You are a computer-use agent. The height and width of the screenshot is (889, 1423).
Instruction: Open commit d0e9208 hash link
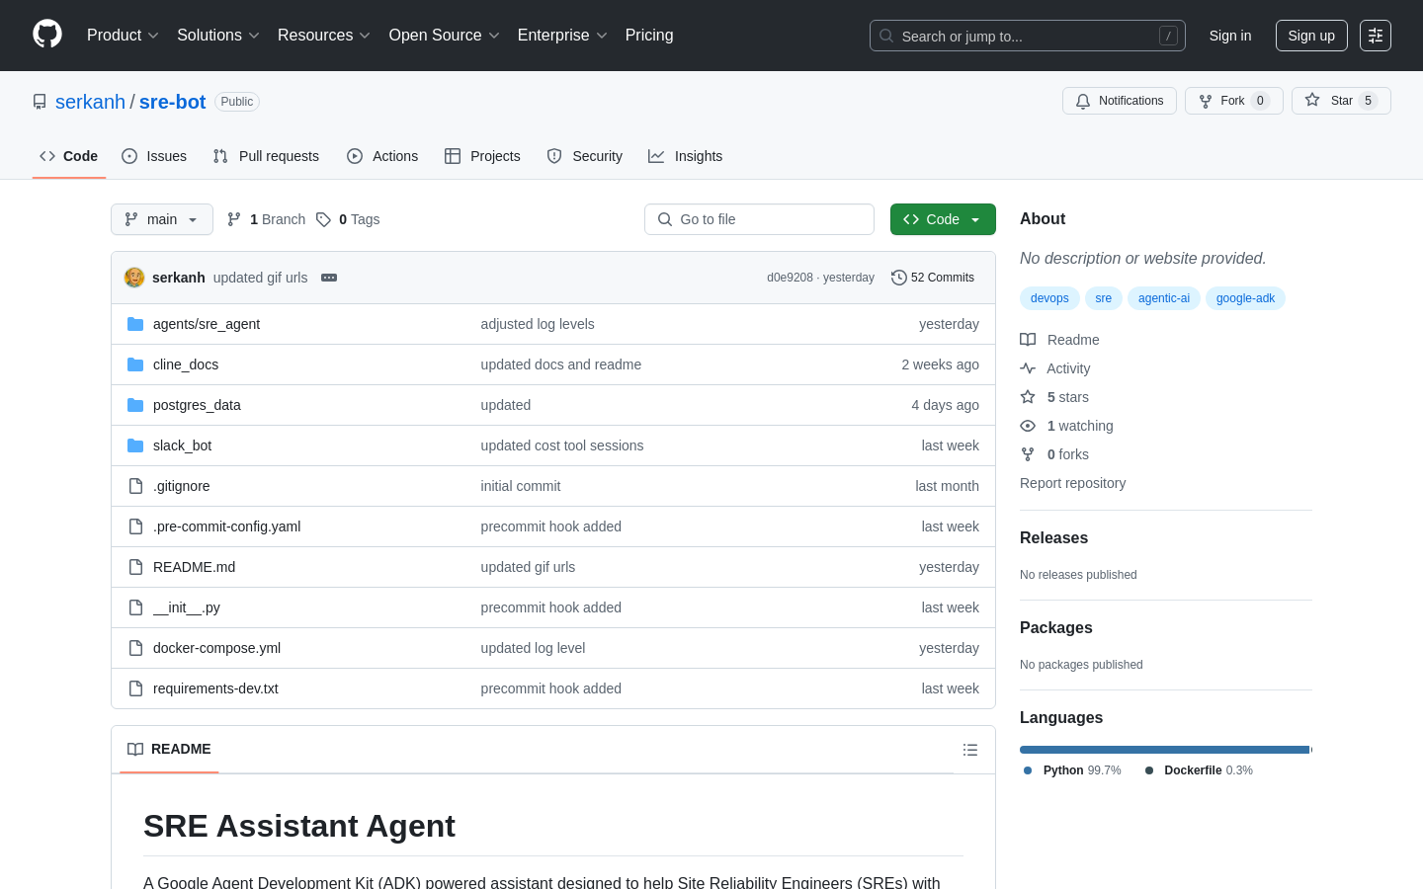[790, 278]
